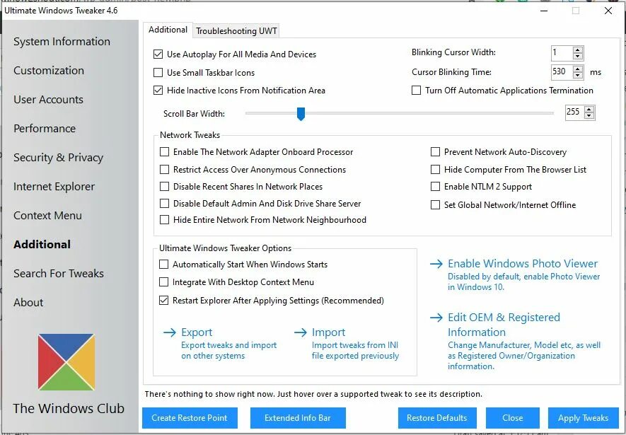Click the arrow icon beside Import
This screenshot has height=435, width=626.
click(x=300, y=332)
